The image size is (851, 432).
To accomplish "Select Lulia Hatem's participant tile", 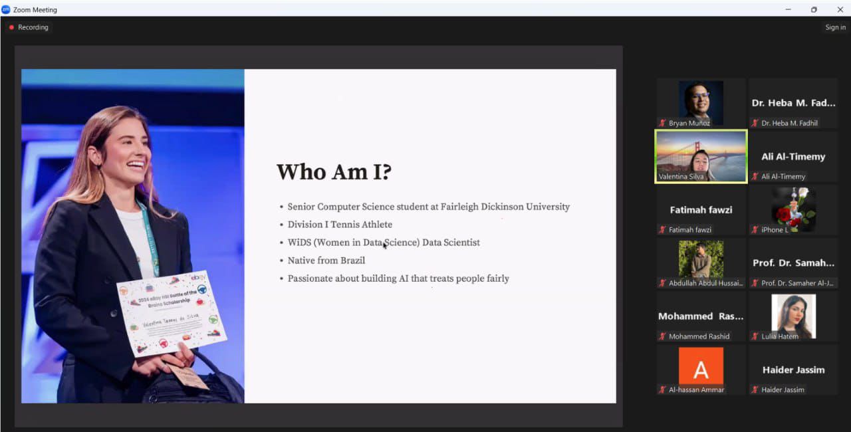I will (x=793, y=316).
